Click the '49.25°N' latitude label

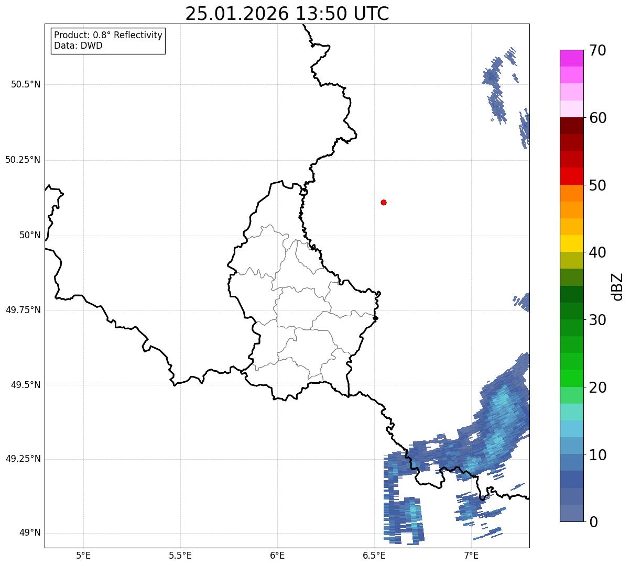pyautogui.click(x=23, y=459)
